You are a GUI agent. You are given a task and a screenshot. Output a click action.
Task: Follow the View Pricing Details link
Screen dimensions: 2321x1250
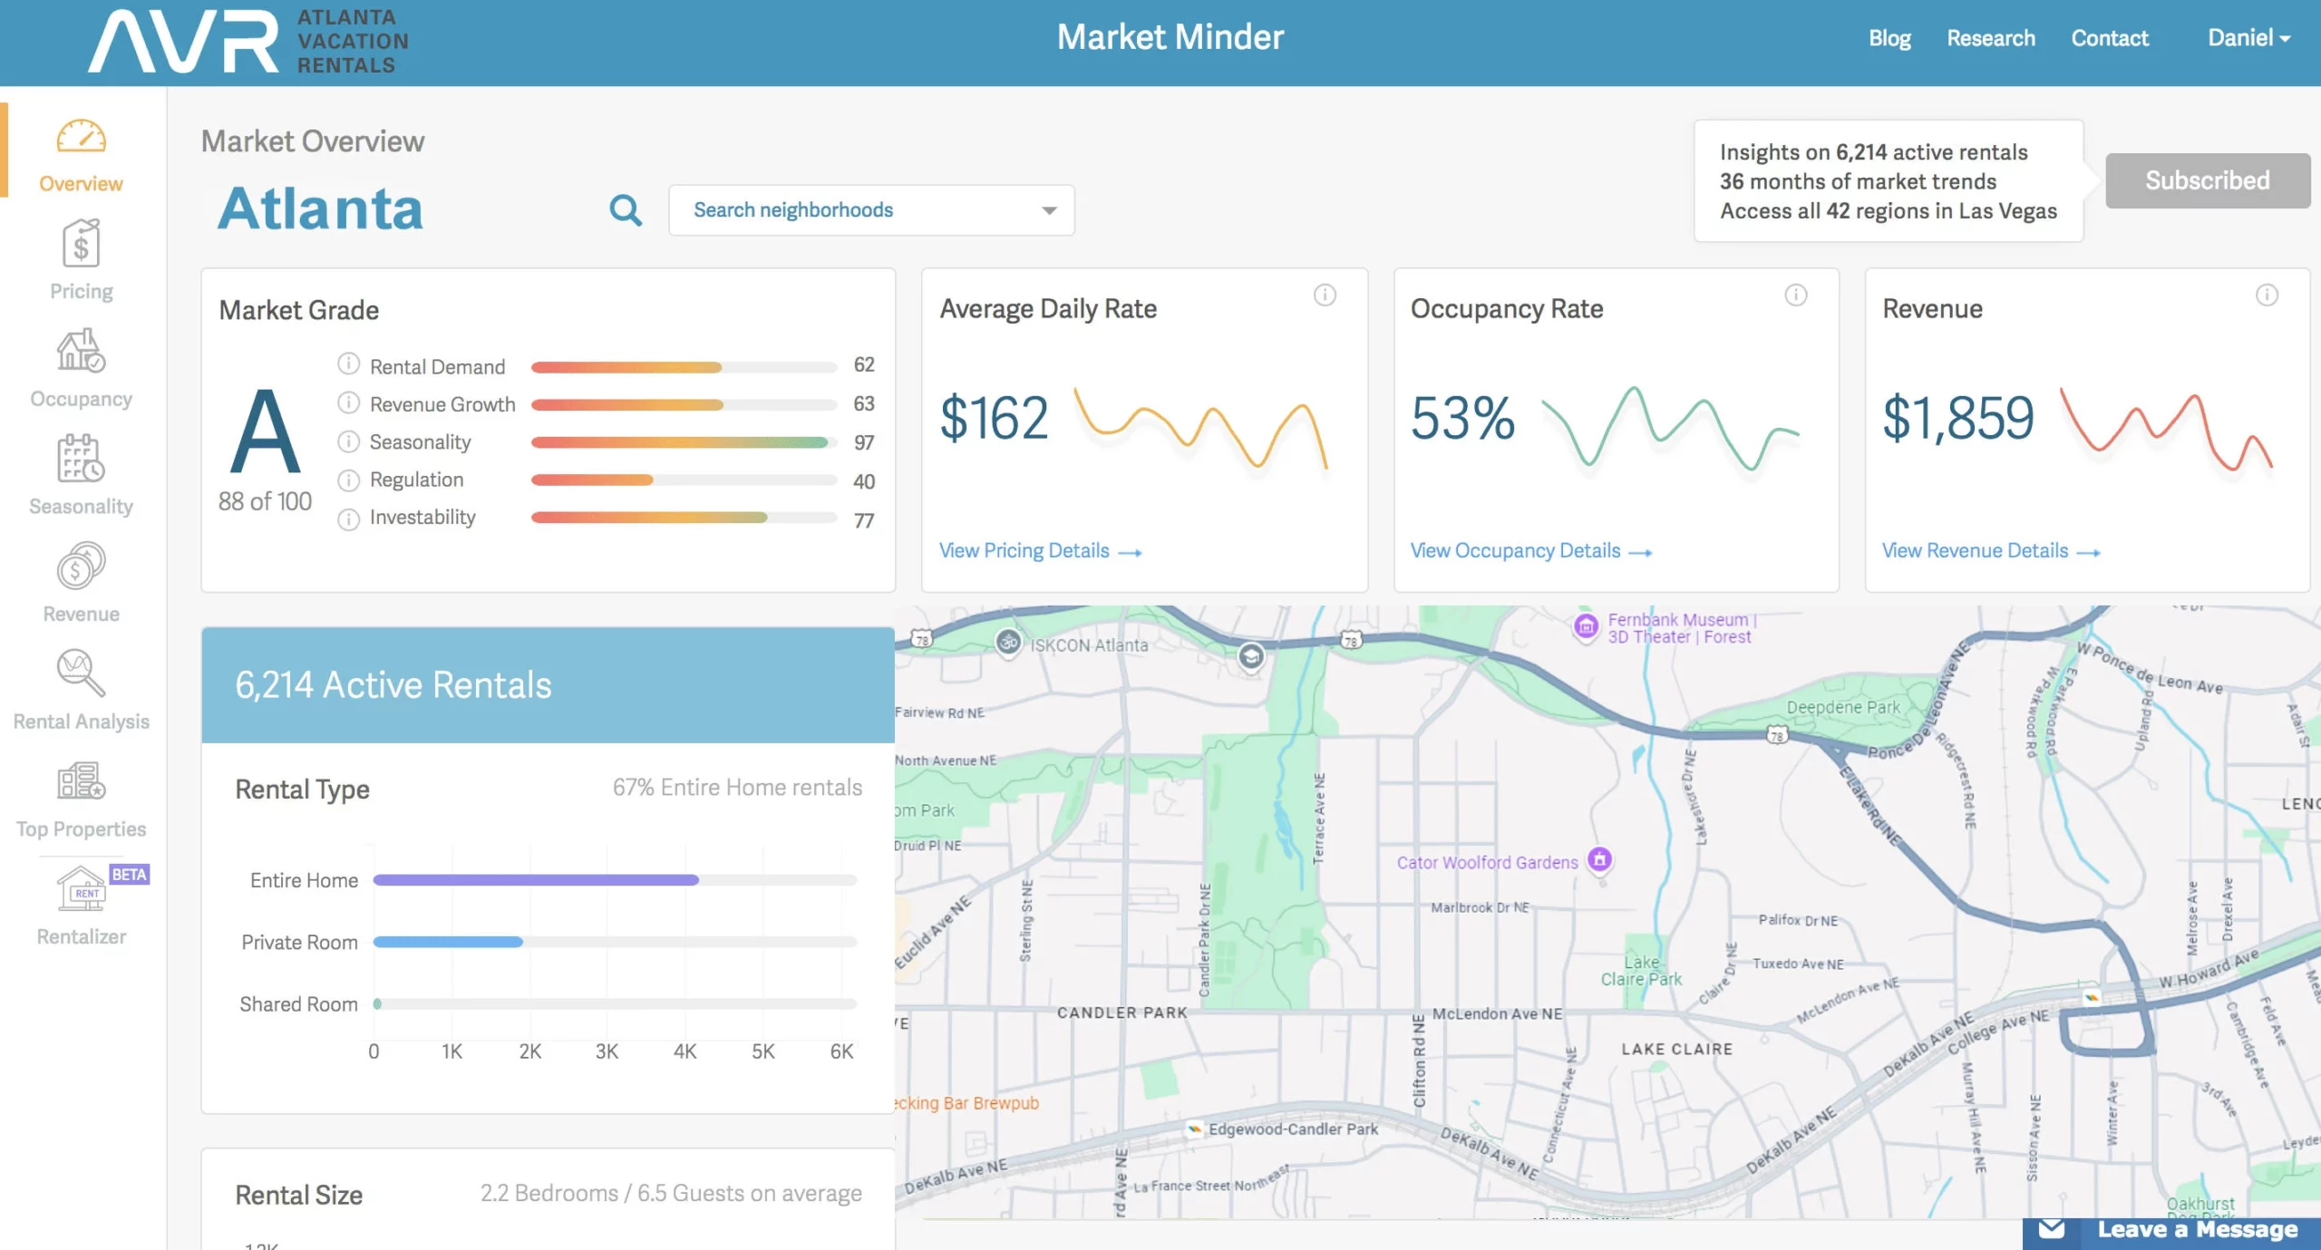[x=1040, y=551]
